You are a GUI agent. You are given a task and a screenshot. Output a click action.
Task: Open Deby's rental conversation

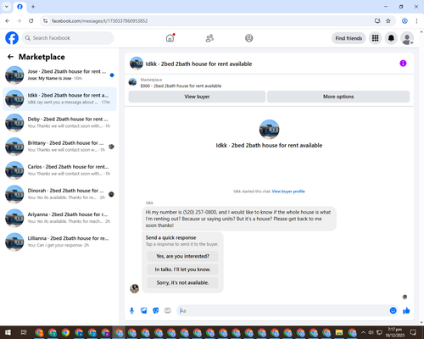(59, 123)
